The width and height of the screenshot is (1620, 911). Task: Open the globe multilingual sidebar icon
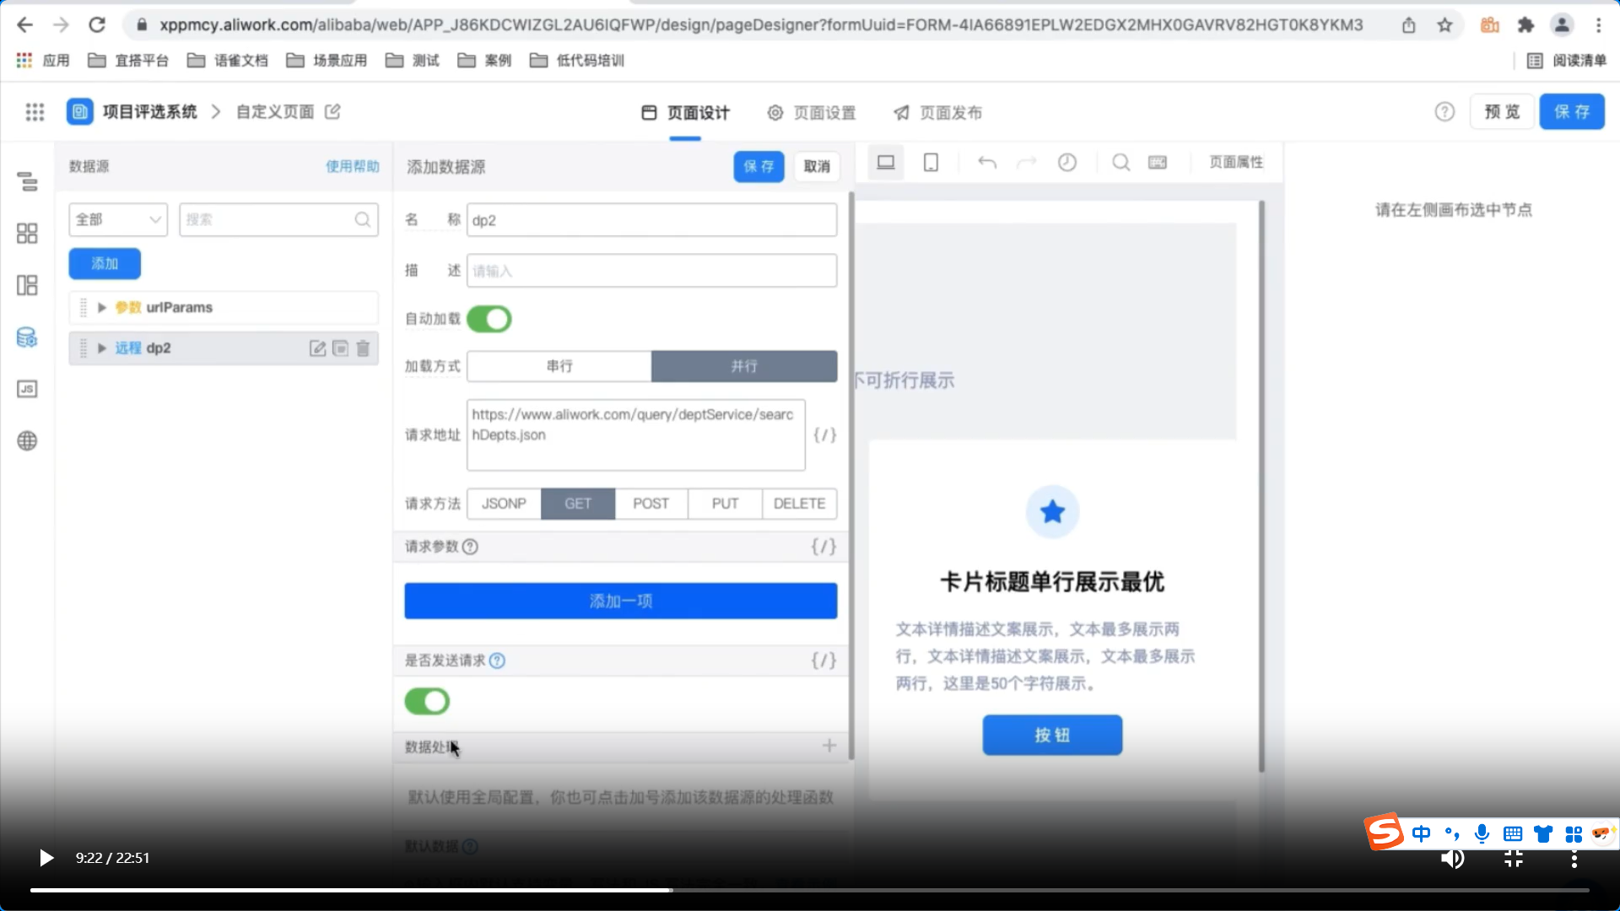point(27,440)
